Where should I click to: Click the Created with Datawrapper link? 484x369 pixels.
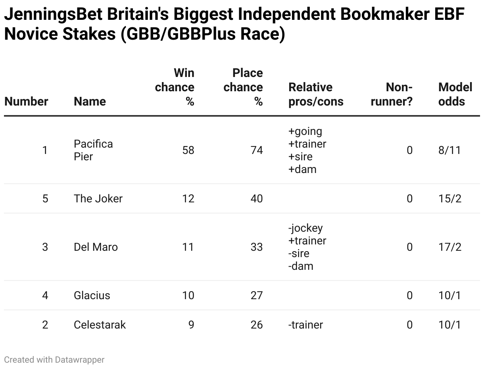(x=54, y=359)
